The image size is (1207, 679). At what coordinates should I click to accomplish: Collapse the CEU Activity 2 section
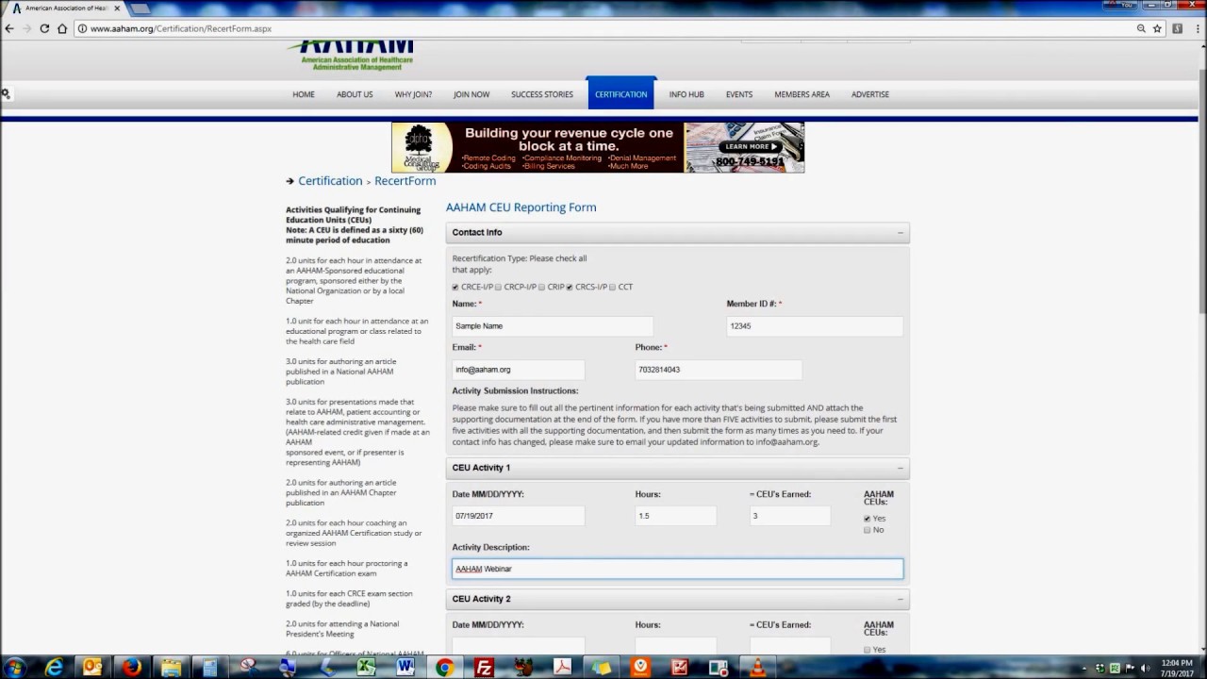901,599
